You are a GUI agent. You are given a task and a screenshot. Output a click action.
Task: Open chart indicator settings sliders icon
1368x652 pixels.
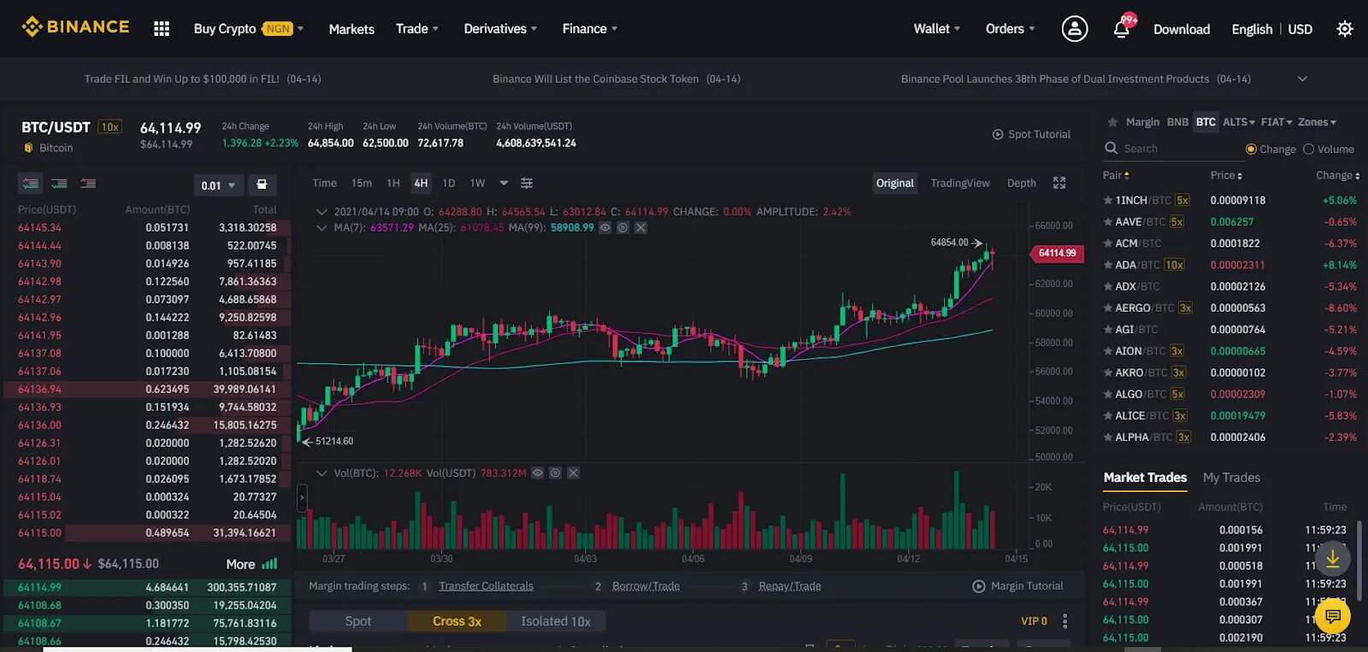pyautogui.click(x=527, y=183)
